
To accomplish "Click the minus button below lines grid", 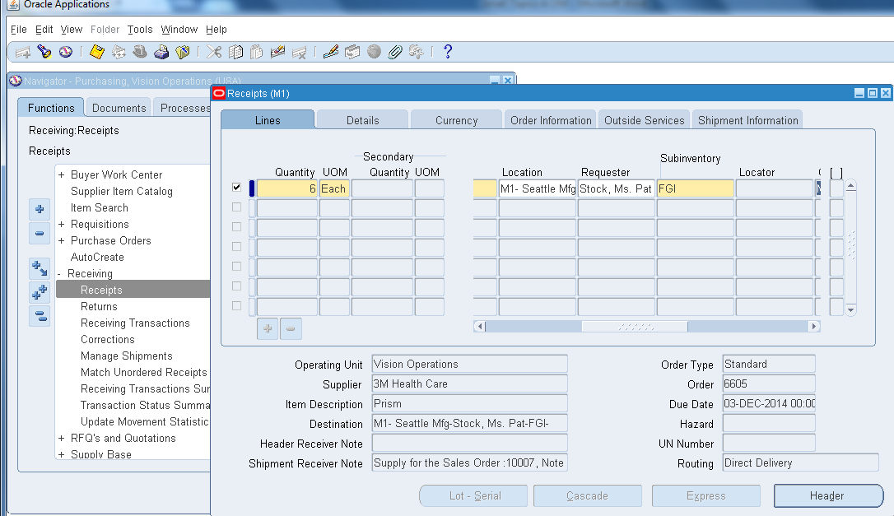I will [291, 328].
